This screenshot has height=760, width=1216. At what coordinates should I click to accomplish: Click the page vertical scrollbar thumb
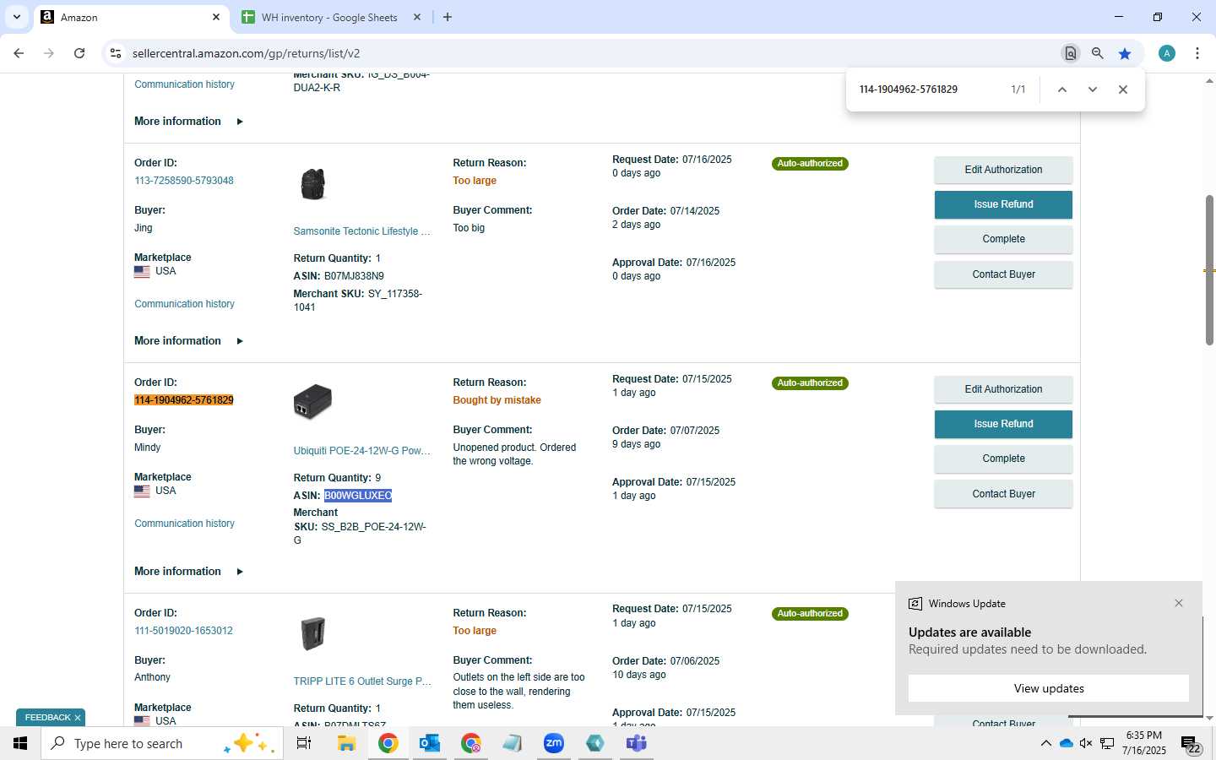point(1209,270)
